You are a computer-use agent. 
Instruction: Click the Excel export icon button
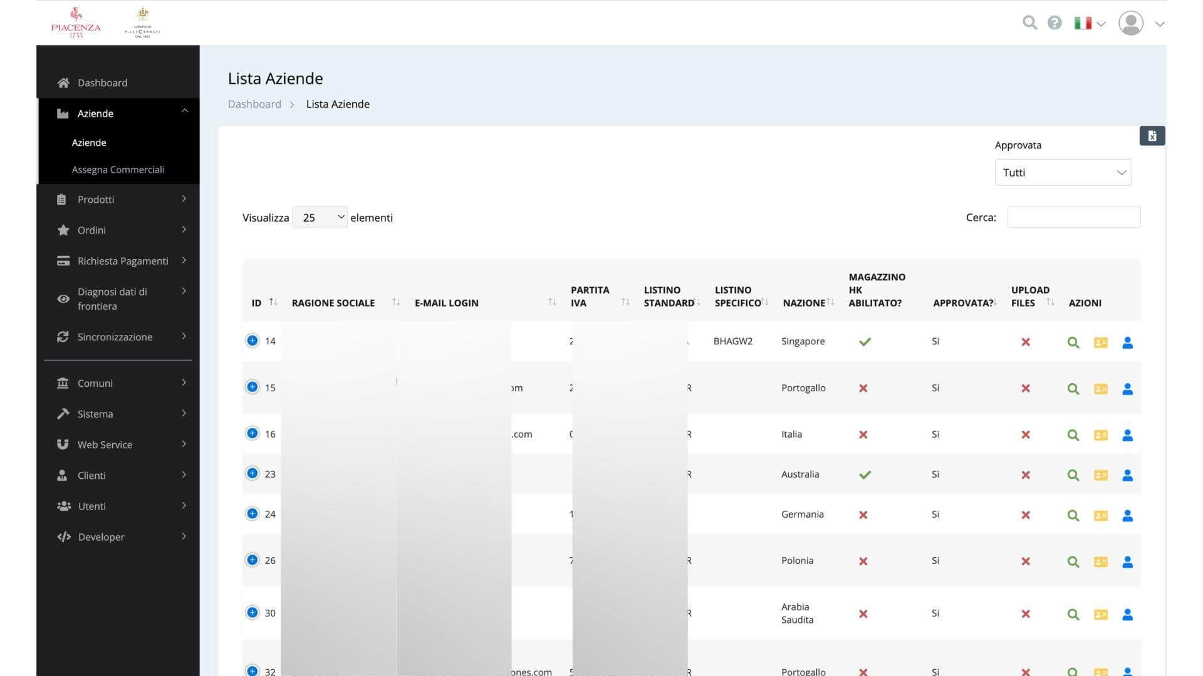(x=1152, y=136)
